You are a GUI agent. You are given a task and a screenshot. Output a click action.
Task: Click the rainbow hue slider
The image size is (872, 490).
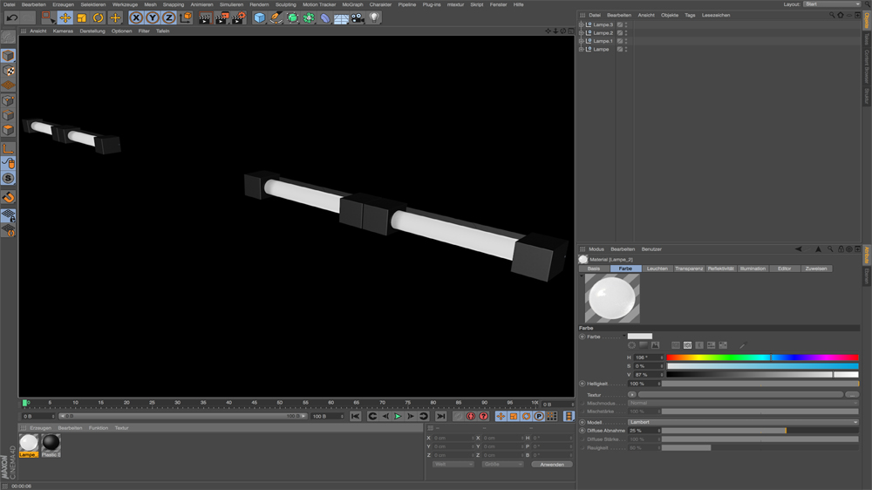(762, 357)
